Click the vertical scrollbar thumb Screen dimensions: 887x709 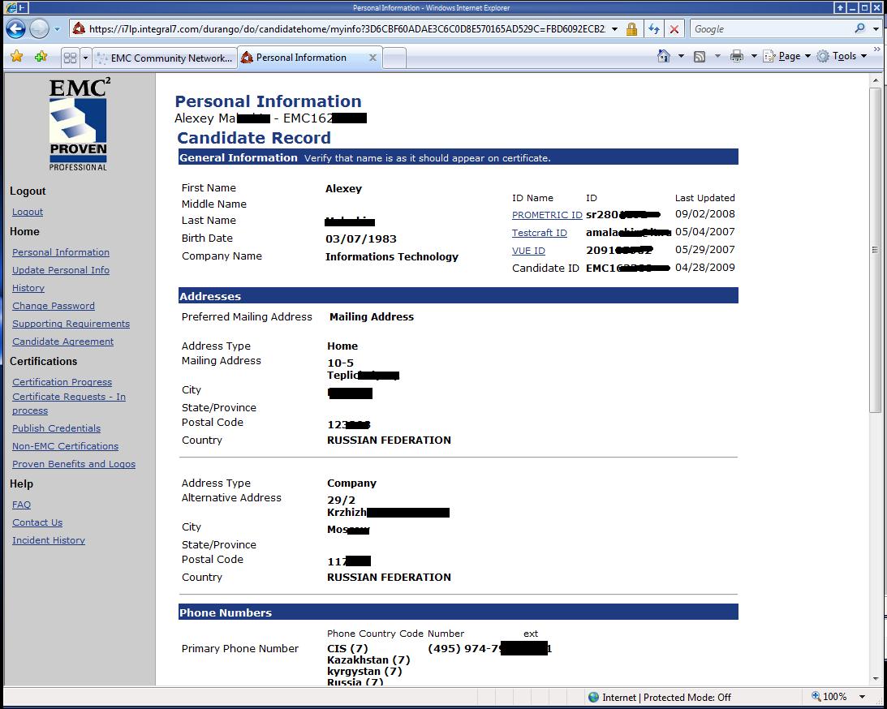click(875, 249)
